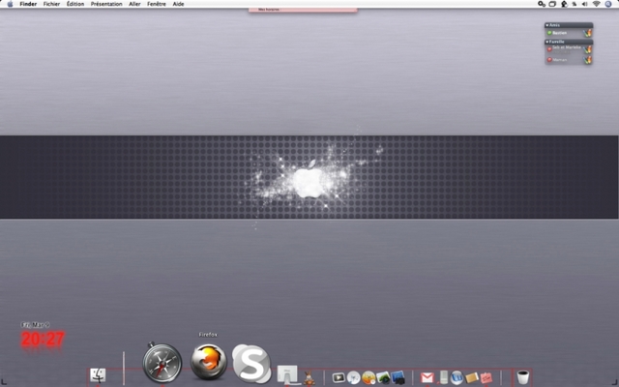Click the butterfly icon next to Maman
619x387 pixels.
coord(587,60)
